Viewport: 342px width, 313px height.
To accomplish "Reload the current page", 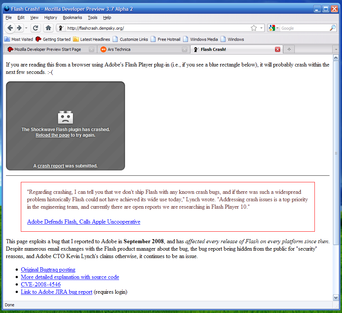I will (35, 28).
